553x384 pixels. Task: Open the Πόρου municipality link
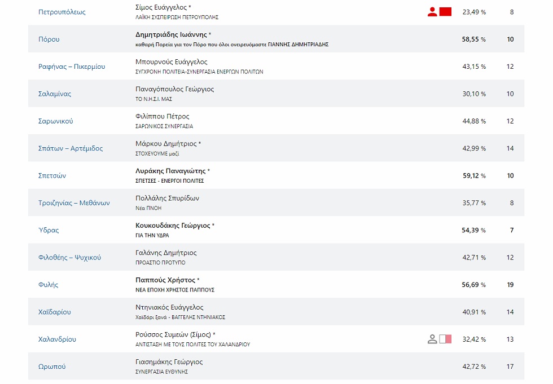(49, 39)
